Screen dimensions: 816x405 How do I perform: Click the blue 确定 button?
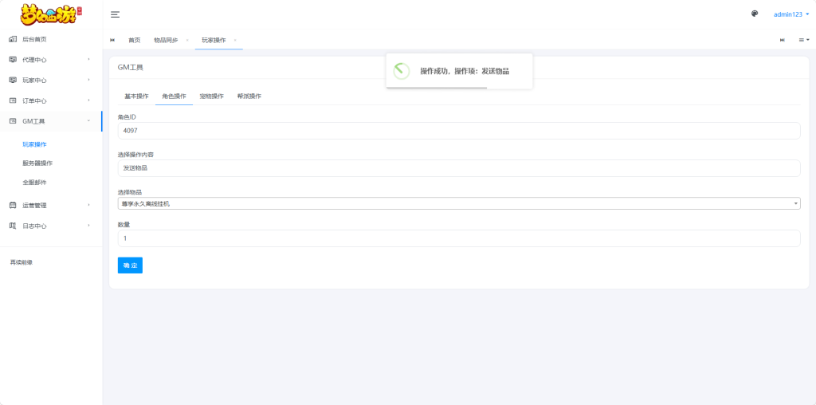pos(130,265)
